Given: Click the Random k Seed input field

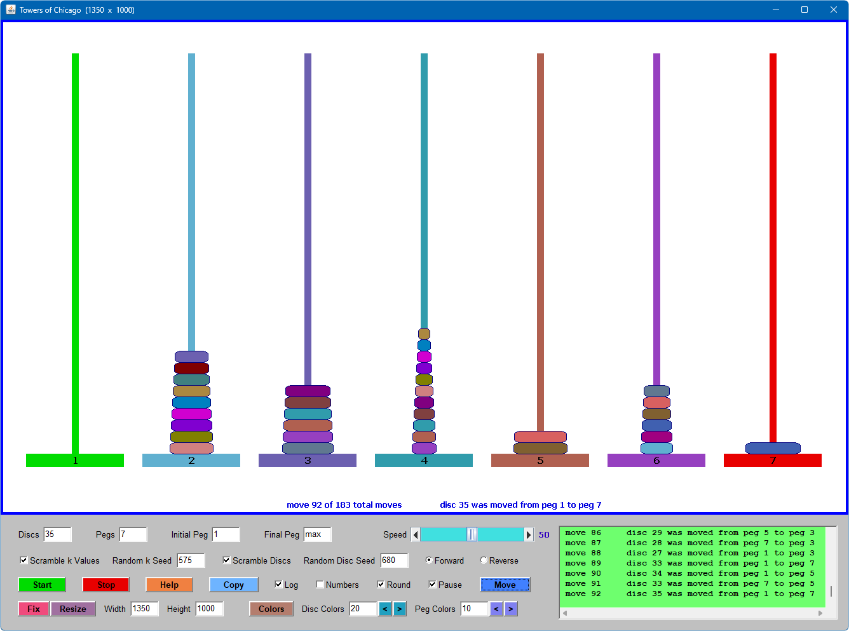Looking at the screenshot, I should [x=191, y=560].
